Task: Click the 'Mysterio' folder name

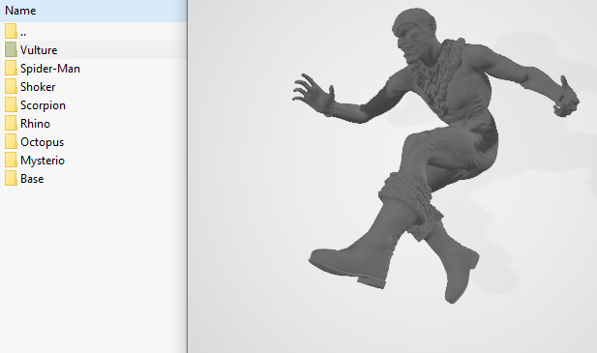Action: pos(43,161)
